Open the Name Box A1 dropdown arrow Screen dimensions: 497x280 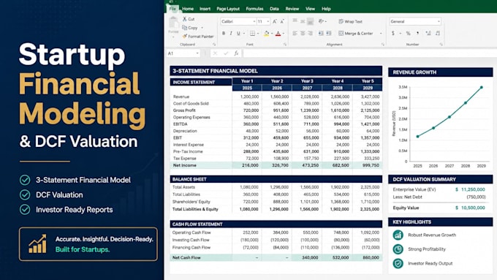(197, 53)
